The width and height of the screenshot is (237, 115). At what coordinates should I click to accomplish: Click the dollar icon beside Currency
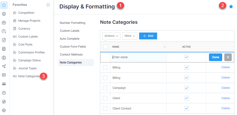[x=15, y=29]
